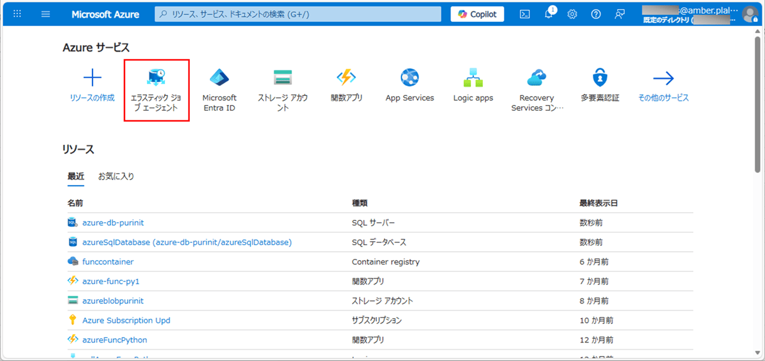Open Microsoft Entra ID service

(219, 78)
